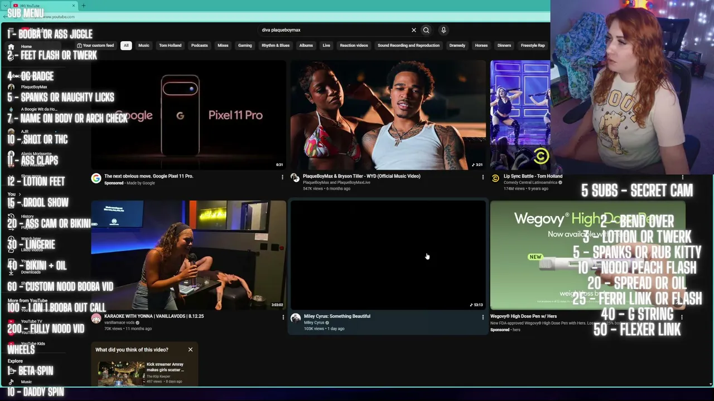Viewport: 714px width, 401px height.
Task: Open the vanillamace vods channel avatar
Action: (x=97, y=319)
